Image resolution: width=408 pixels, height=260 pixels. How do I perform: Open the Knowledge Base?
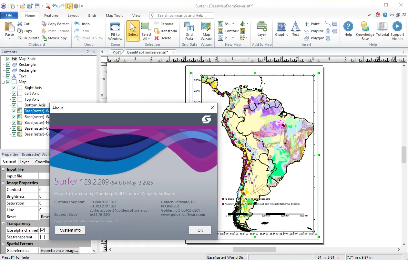365,31
